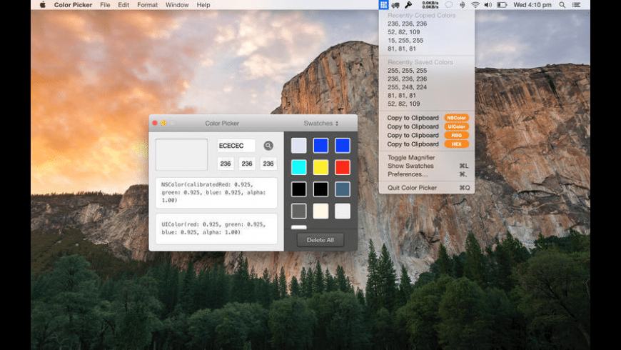
Task: Click the orange UIColor badge
Action: (456, 126)
